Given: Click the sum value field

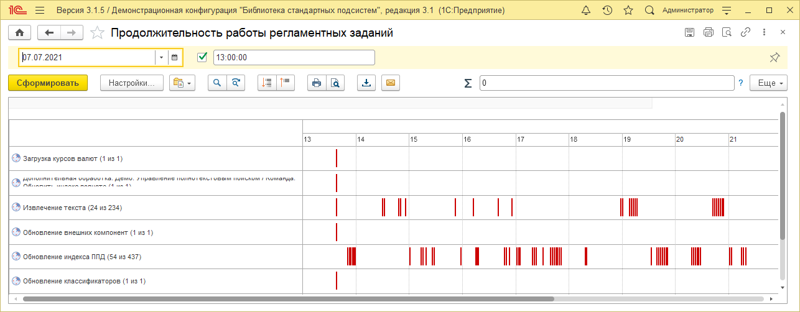Looking at the screenshot, I should 607,83.
